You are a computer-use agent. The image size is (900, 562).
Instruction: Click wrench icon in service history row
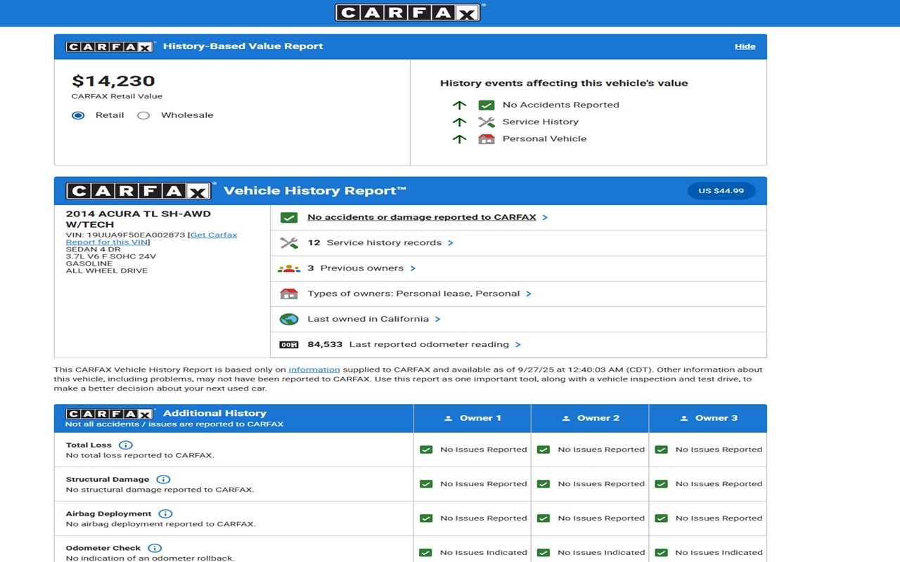click(289, 243)
